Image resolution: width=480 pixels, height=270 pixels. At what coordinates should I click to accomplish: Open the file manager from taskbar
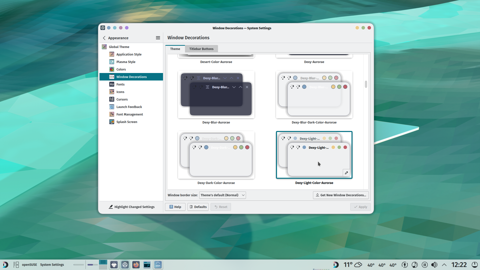click(x=147, y=264)
